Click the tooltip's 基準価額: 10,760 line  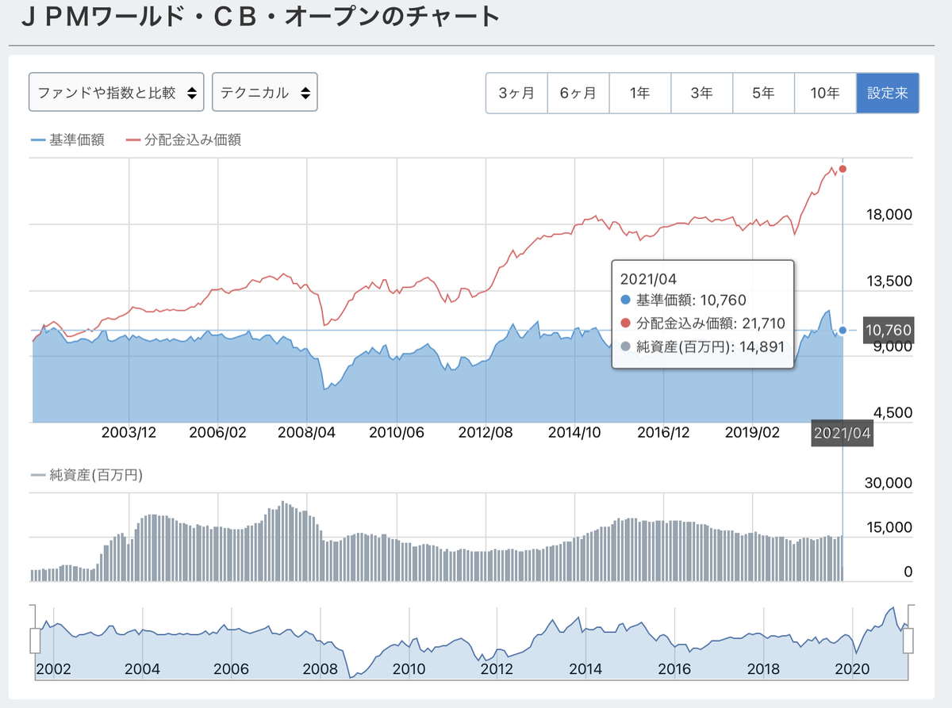point(683,300)
